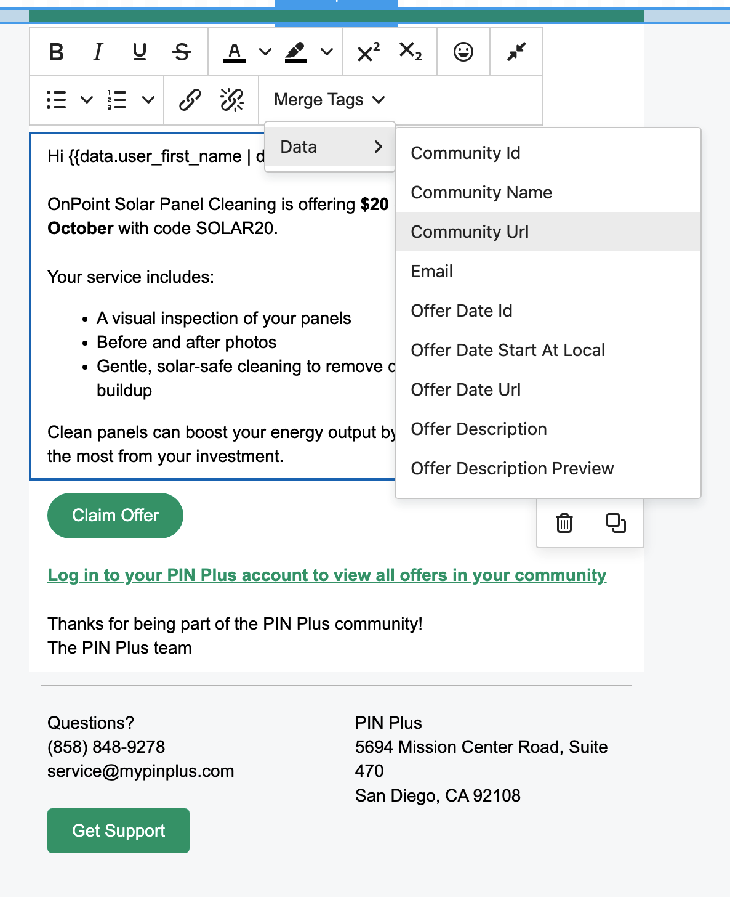
Task: Open the PIN Plus account login link
Action: pos(327,575)
